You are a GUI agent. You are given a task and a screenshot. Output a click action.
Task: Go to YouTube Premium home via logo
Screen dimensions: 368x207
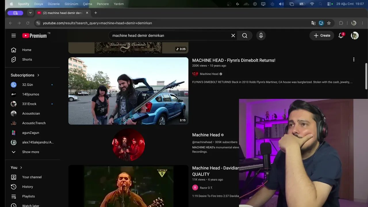click(34, 35)
